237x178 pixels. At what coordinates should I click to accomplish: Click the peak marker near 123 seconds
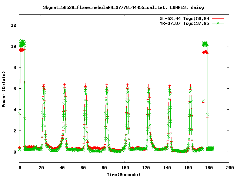click(x=149, y=85)
